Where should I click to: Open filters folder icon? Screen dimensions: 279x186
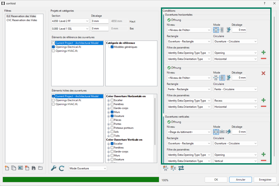click(40, 168)
